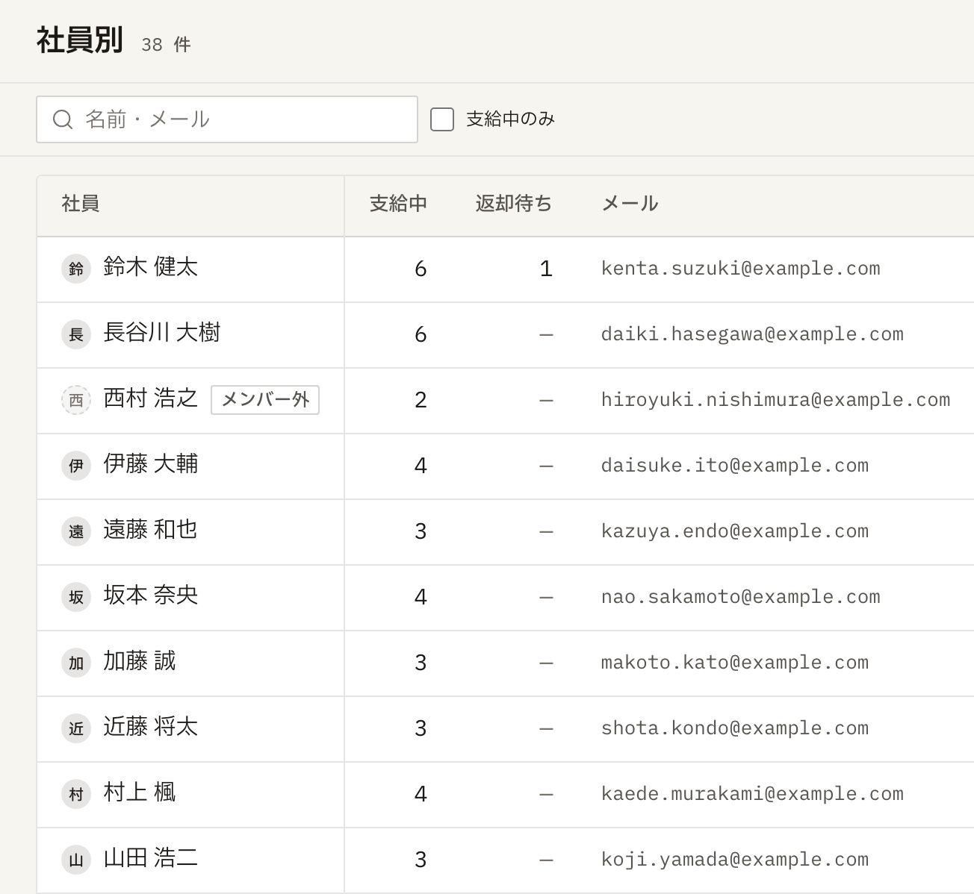Open employee 近藤 将太
Image resolution: width=974 pixels, height=894 pixels.
(151, 727)
